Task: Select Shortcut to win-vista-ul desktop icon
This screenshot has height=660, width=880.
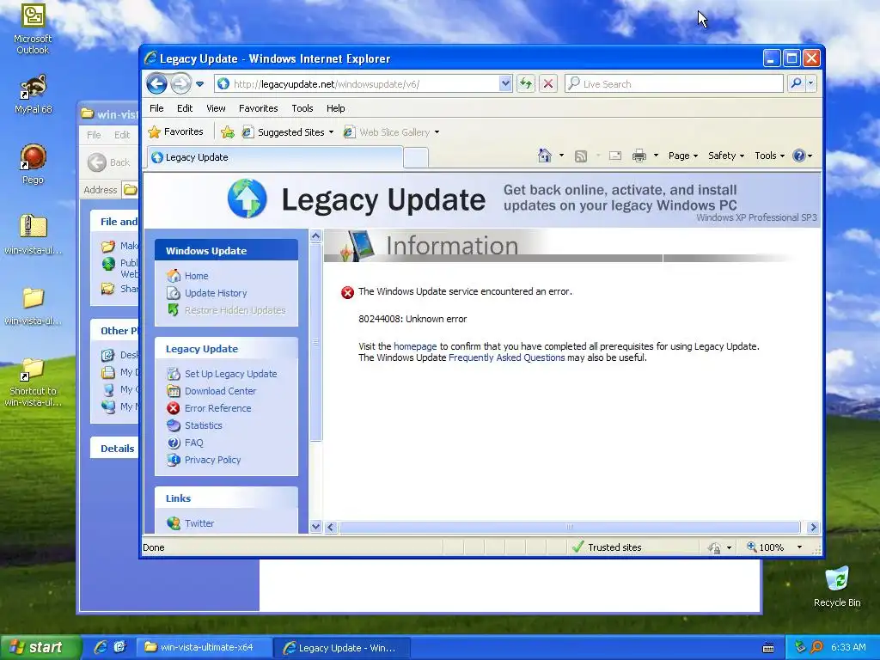Action: tap(34, 382)
